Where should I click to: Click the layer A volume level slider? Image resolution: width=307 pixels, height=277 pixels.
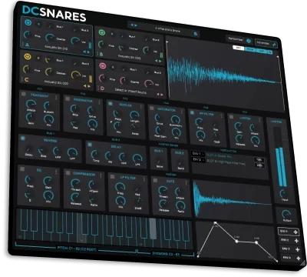[90, 45]
